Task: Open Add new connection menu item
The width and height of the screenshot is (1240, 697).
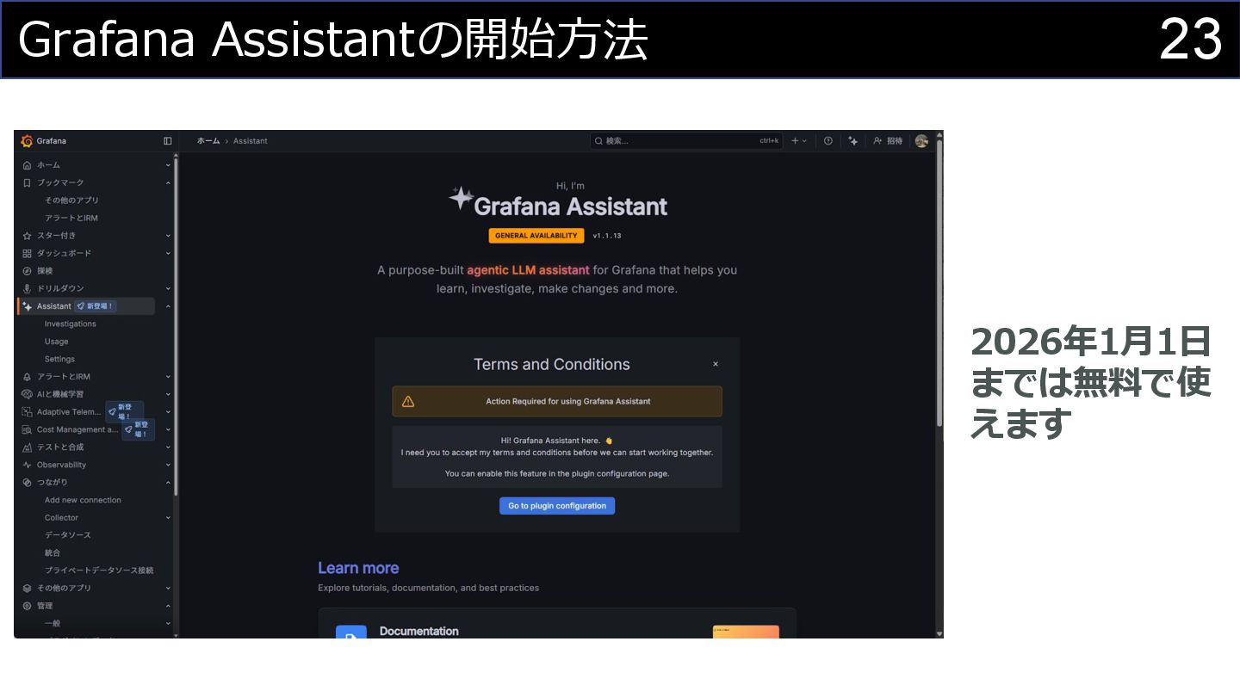Action: (x=83, y=500)
